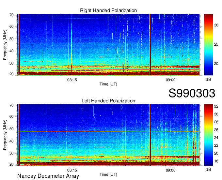Click the 60 frequency tick of Right Handed plot
Screen dimensions: 222x180
point(11,26)
